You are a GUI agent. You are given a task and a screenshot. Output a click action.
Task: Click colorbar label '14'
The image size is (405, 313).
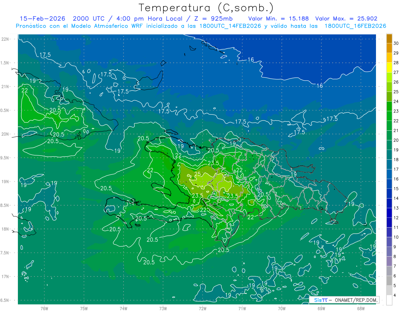click(x=396, y=198)
